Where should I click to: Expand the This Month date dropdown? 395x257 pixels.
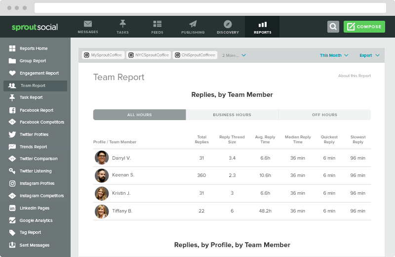coord(334,55)
